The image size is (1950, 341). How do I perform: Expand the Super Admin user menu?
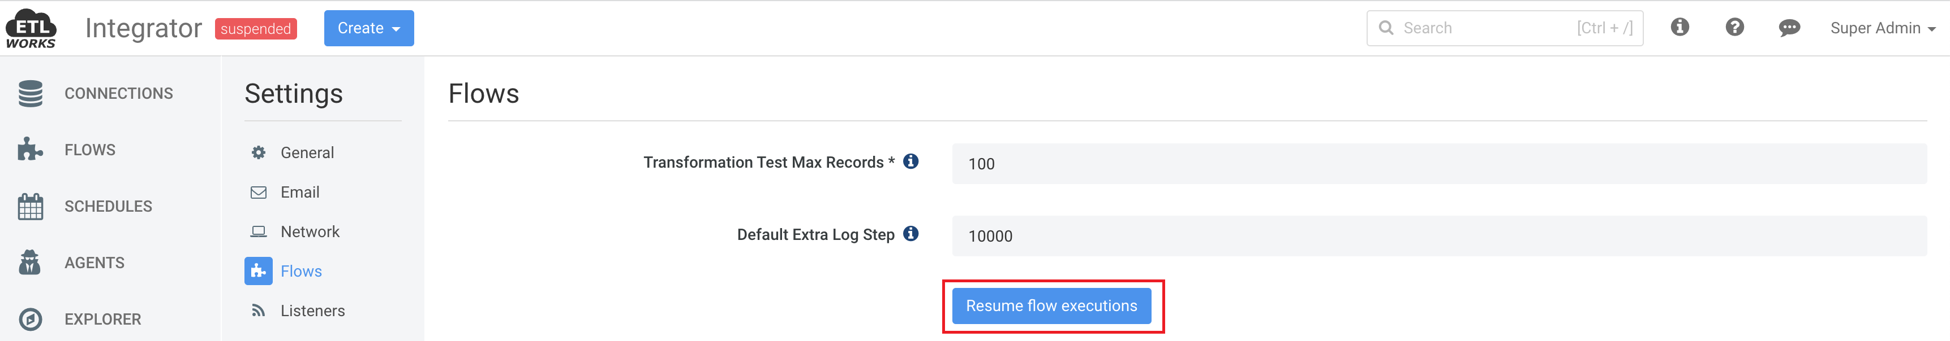click(x=1882, y=29)
